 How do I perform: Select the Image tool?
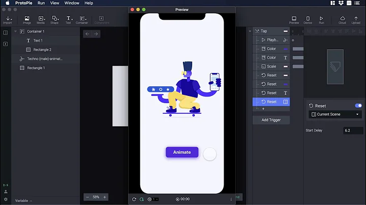pos(27,20)
